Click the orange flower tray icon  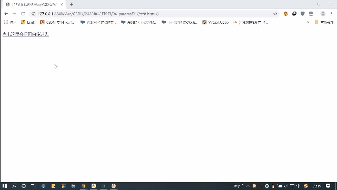[254, 186]
